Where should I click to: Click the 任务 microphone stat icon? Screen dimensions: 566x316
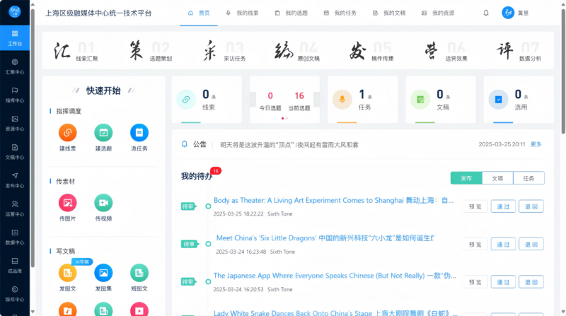(342, 99)
